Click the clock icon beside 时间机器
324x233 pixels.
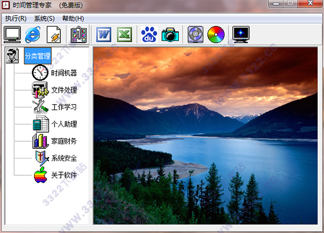point(40,72)
